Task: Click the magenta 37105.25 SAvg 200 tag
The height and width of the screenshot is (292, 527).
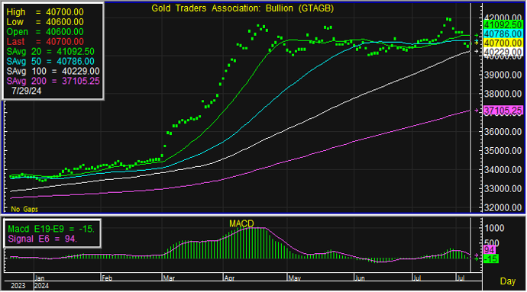Action: pyautogui.click(x=503, y=111)
